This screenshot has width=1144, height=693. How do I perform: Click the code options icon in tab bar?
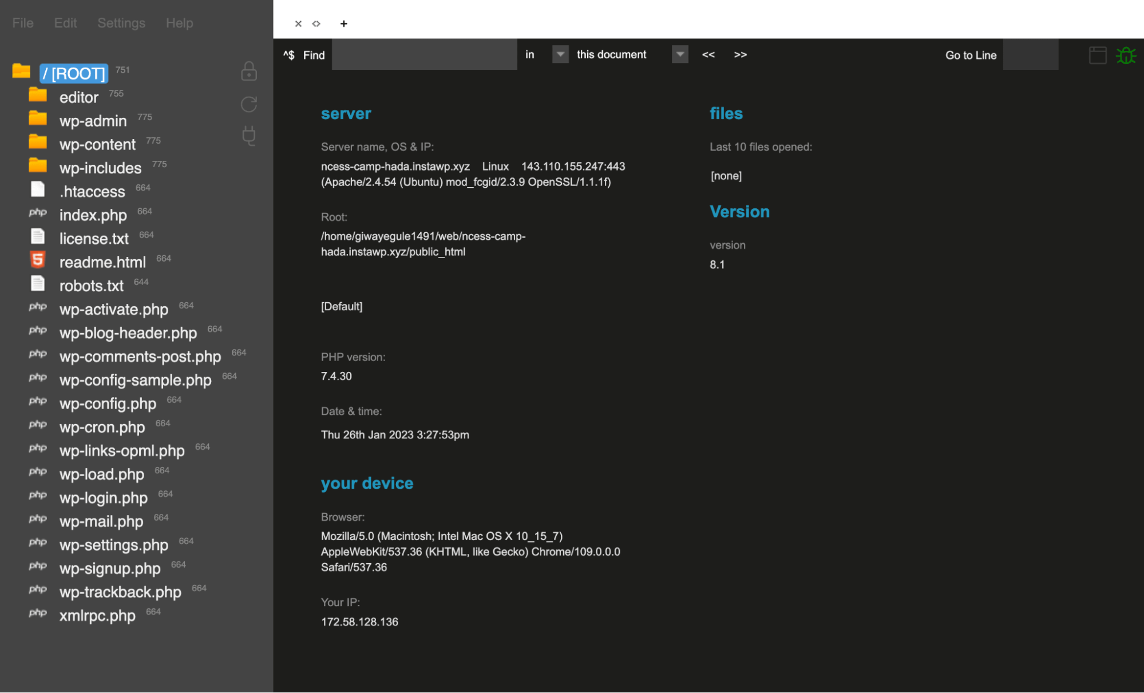click(316, 23)
